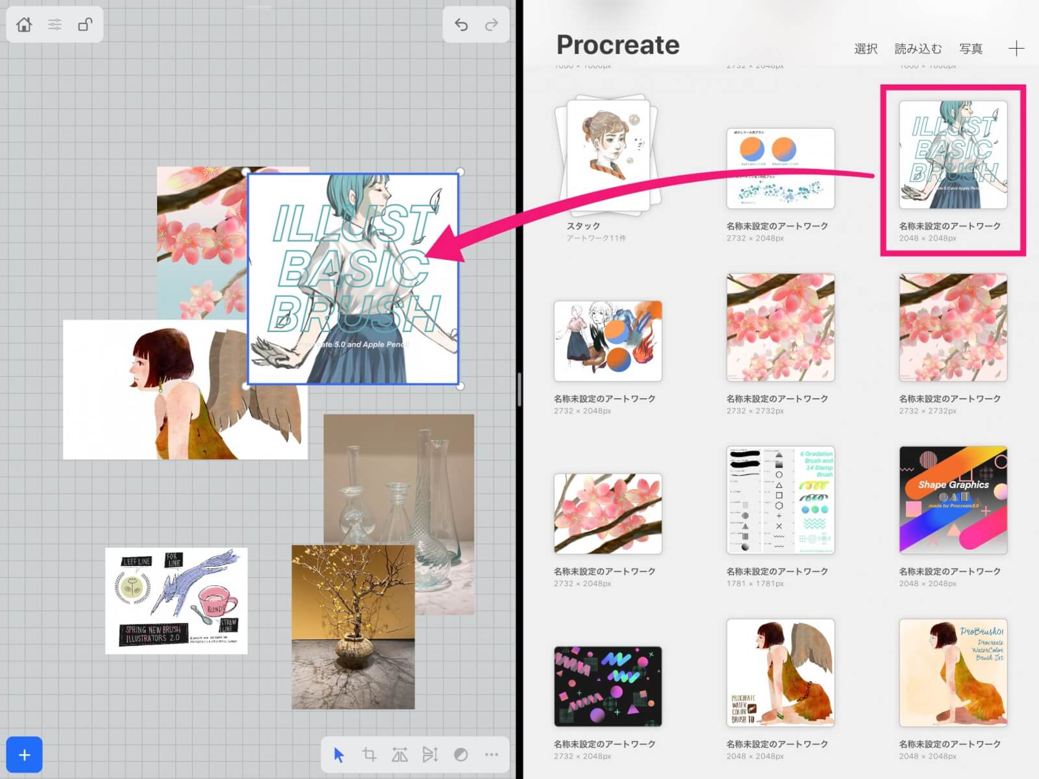This screenshot has height=779, width=1039.
Task: Enable selection mode with 選択
Action: pyautogui.click(x=868, y=48)
